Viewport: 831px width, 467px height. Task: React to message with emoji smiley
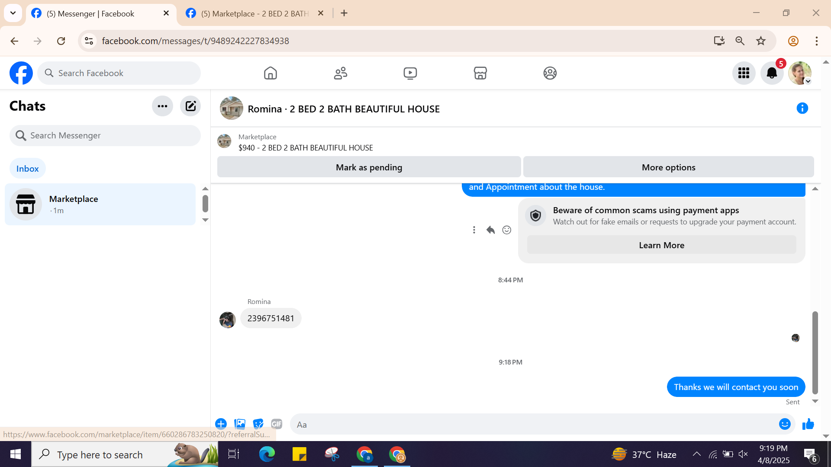(x=506, y=230)
